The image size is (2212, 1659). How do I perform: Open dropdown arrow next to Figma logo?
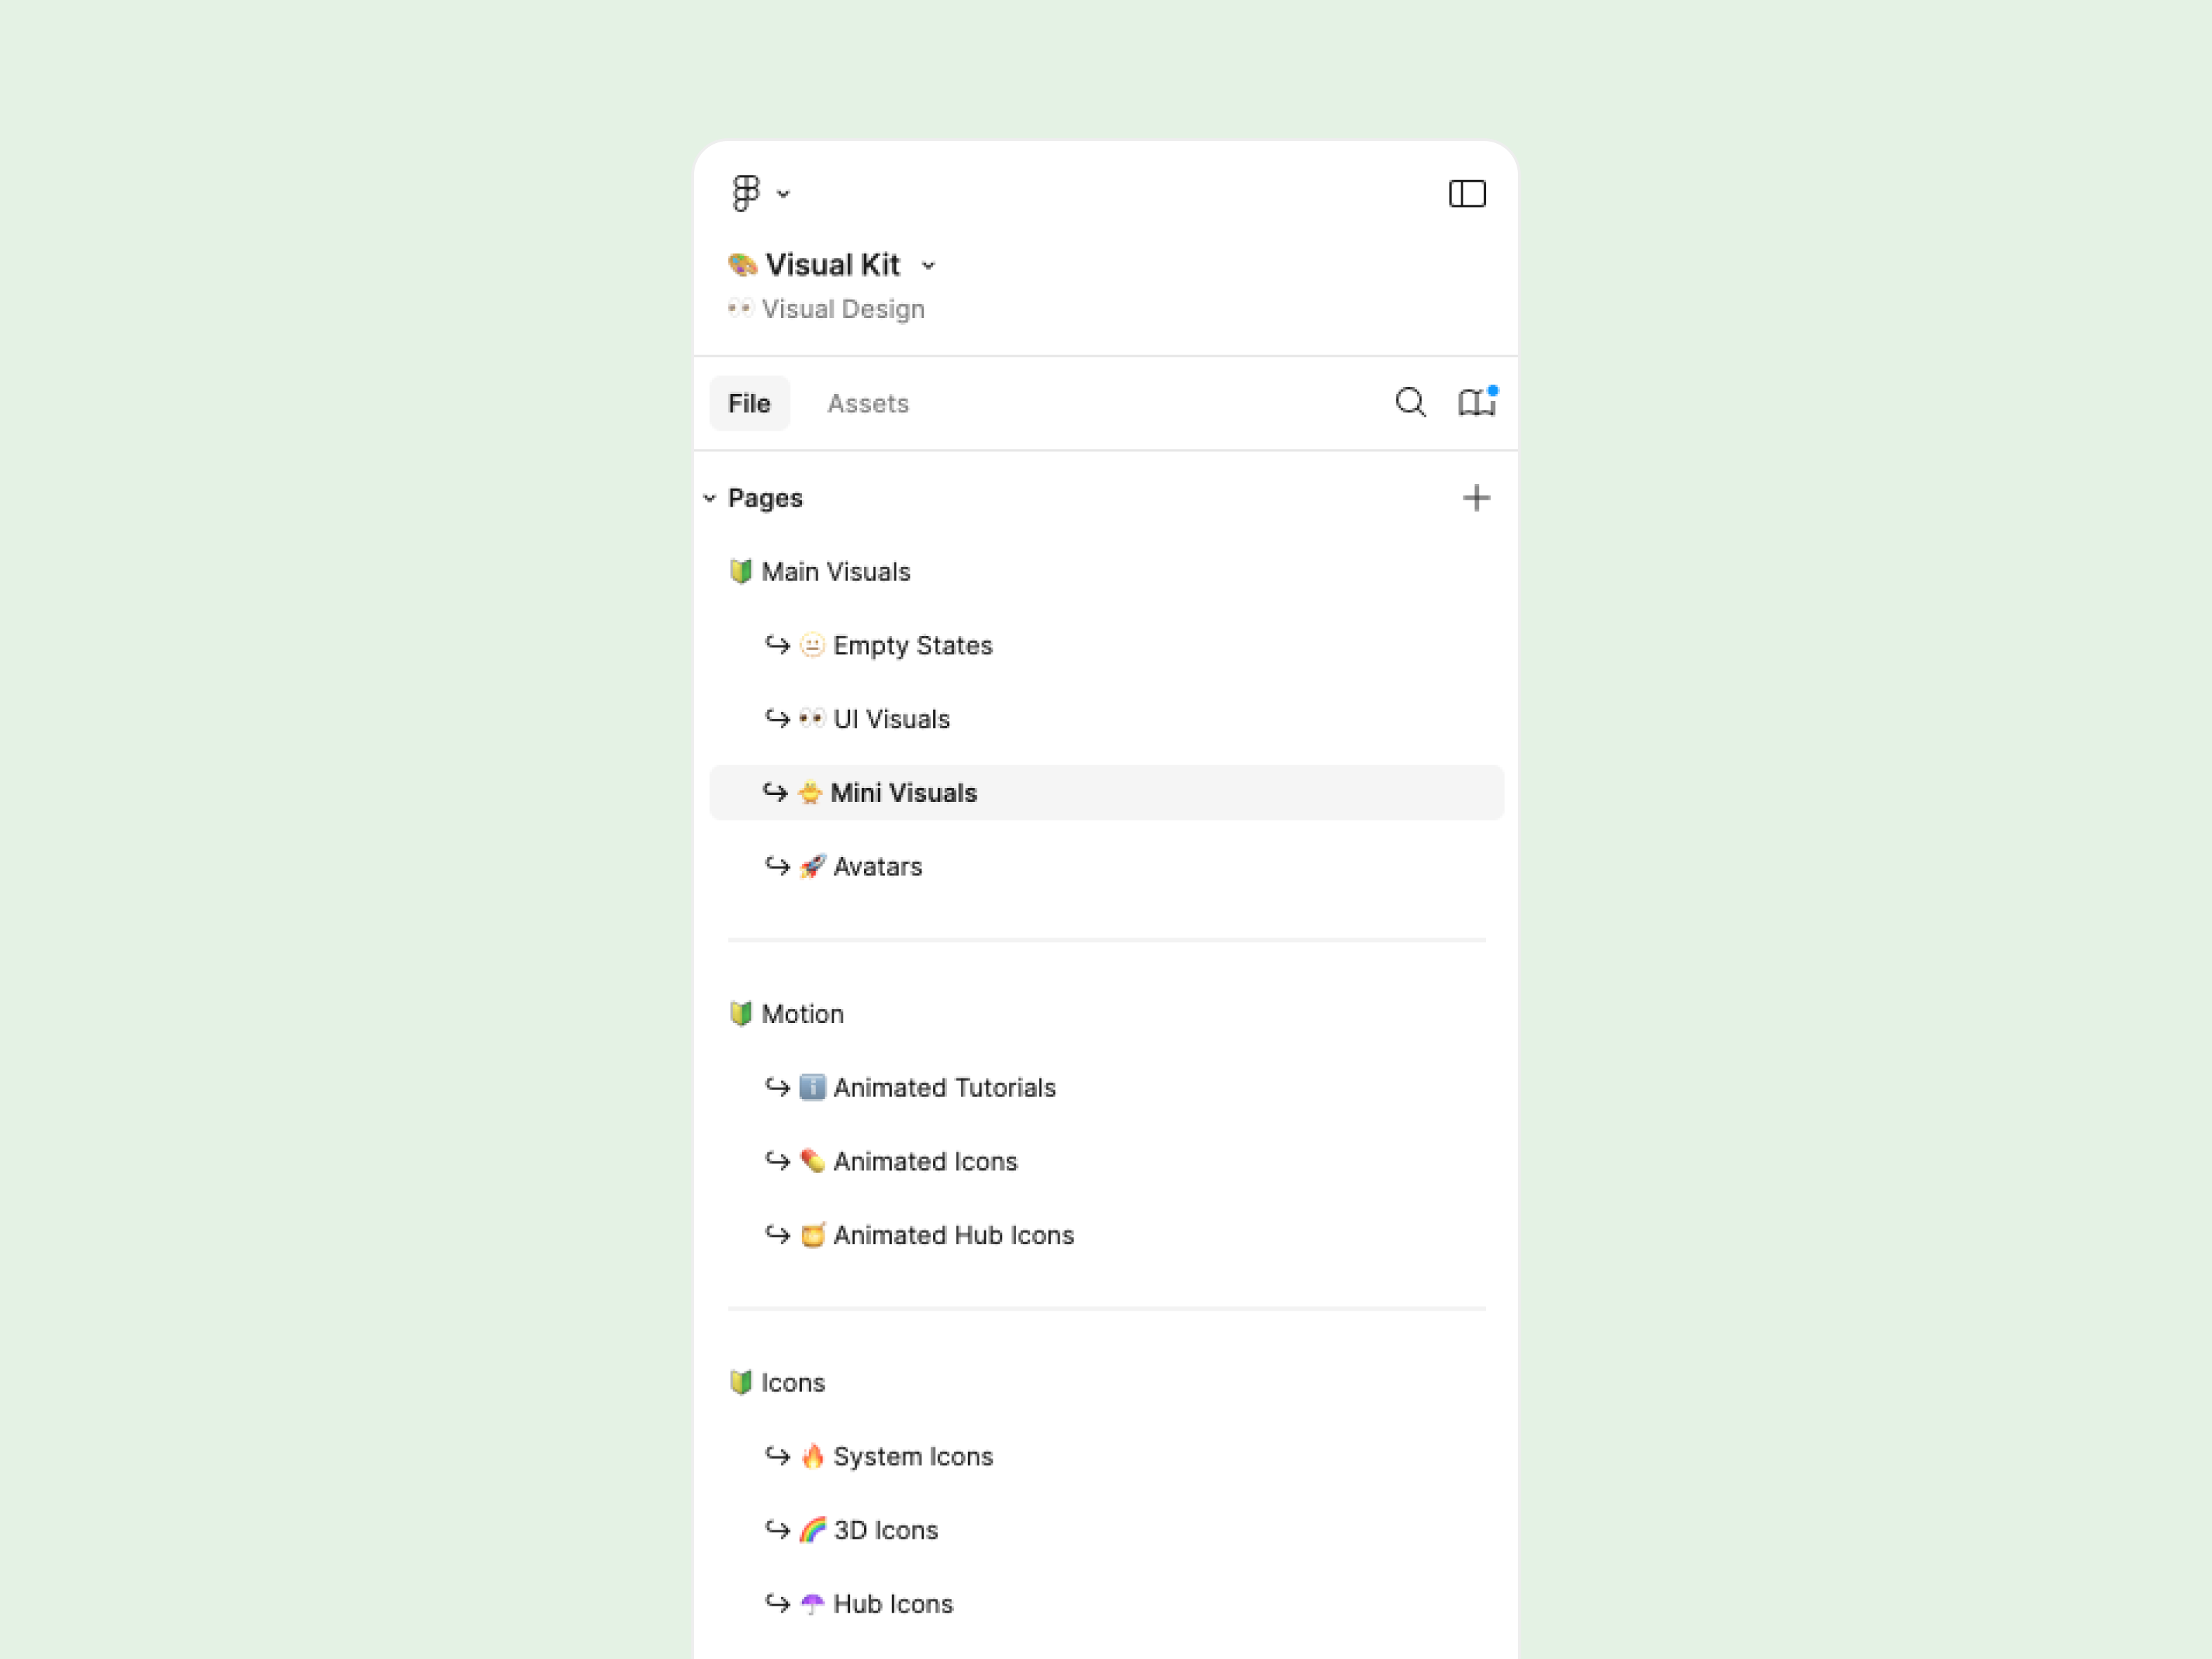point(784,194)
